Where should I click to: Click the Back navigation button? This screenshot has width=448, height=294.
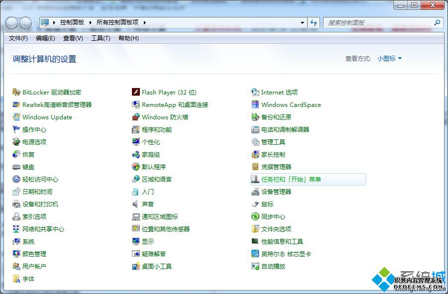pyautogui.click(x=12, y=23)
